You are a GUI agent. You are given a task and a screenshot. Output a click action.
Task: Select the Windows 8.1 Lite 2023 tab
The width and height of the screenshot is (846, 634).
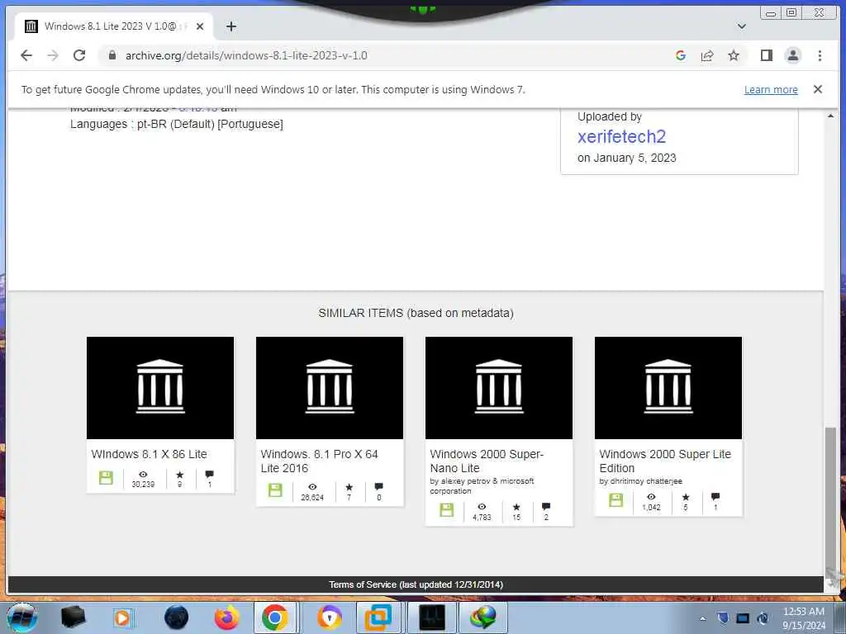click(x=114, y=26)
